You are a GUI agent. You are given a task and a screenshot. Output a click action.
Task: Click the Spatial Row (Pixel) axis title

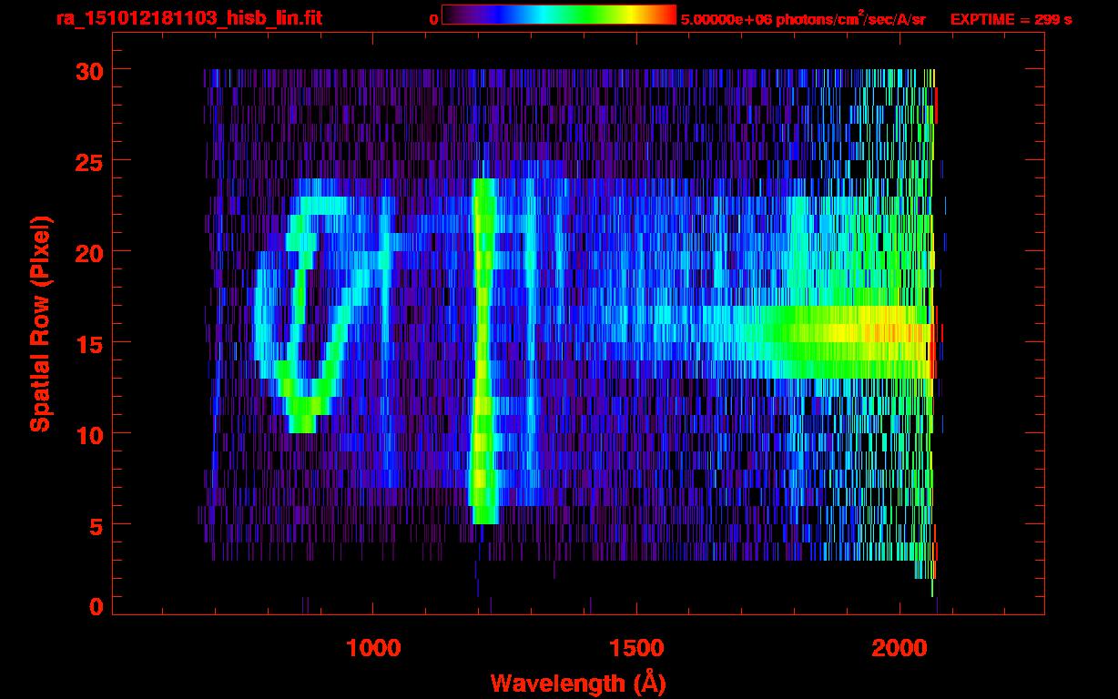point(40,324)
